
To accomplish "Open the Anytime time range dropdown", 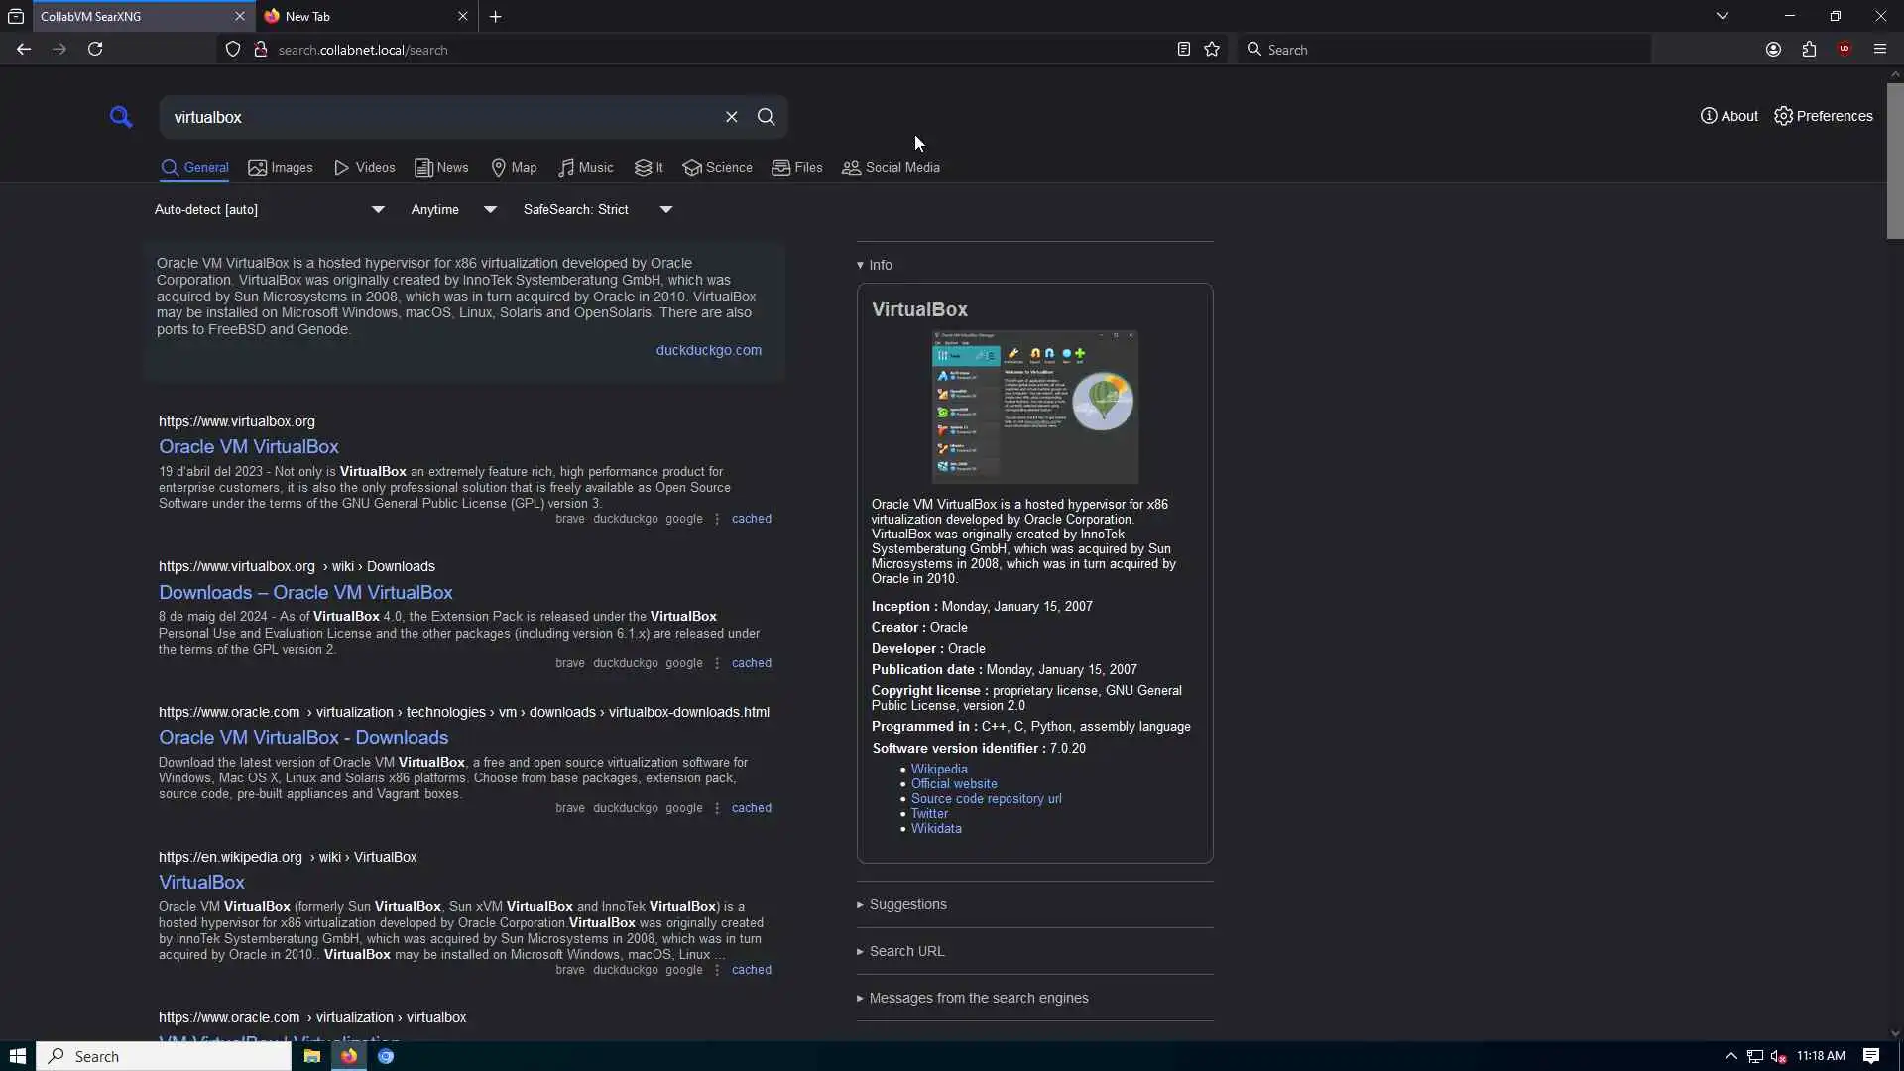I will click(453, 209).
